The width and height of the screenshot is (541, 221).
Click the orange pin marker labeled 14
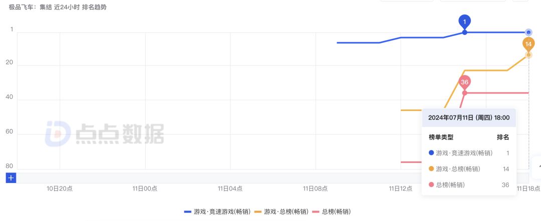pyautogui.click(x=528, y=44)
